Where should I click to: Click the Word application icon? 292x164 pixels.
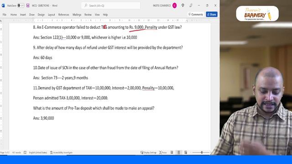click(x=3, y=5)
